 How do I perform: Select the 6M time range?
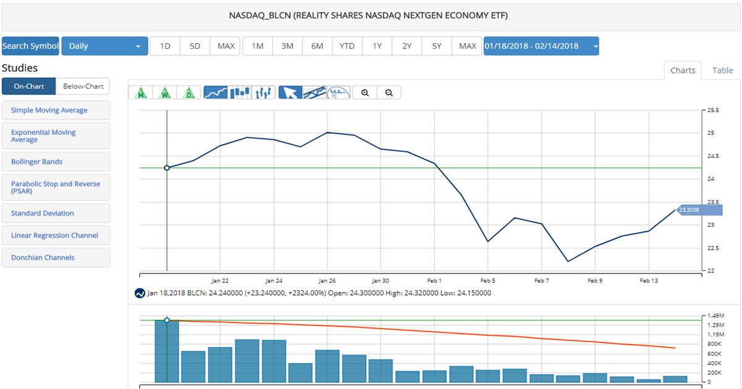click(317, 46)
